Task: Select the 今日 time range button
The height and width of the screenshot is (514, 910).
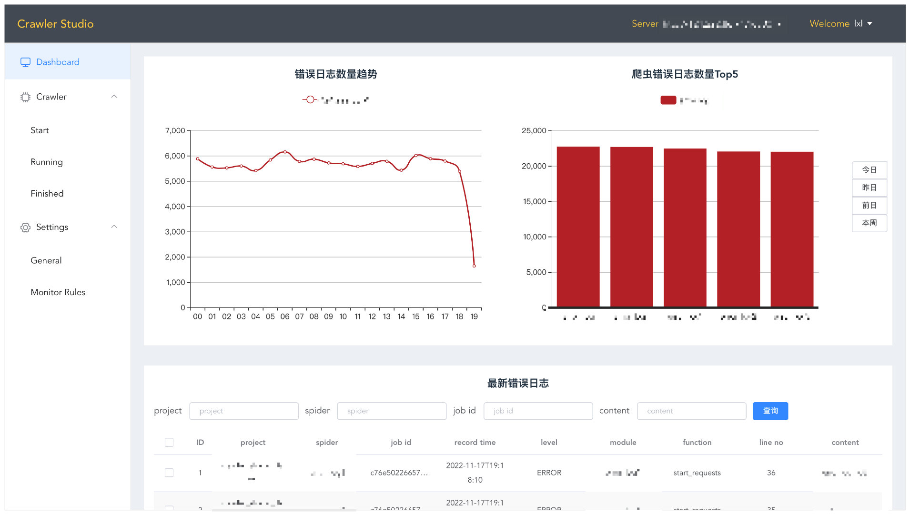Action: click(870, 170)
